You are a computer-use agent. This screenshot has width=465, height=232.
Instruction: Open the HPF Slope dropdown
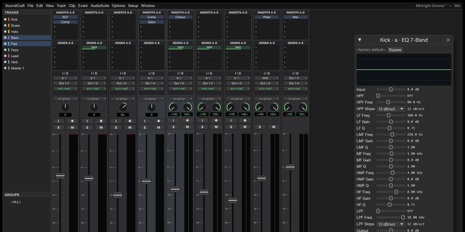pos(391,109)
